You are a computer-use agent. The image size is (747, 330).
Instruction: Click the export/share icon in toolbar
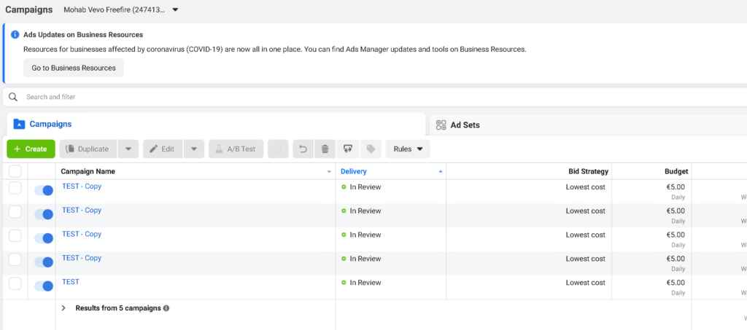(x=348, y=149)
